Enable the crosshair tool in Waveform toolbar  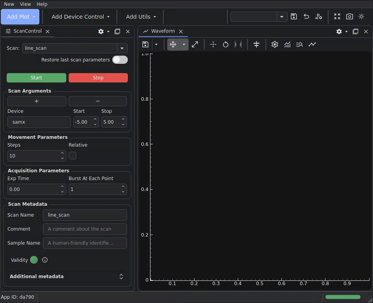[x=213, y=44]
